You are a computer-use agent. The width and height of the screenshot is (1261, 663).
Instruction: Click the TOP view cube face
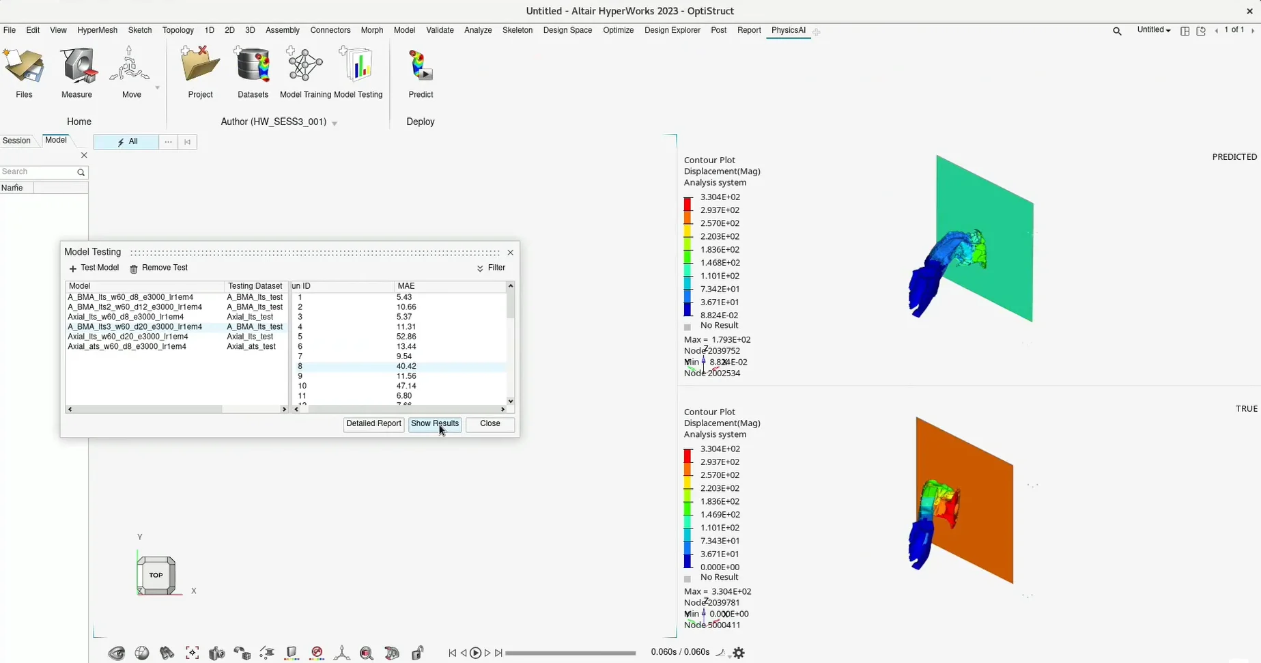[x=156, y=575]
